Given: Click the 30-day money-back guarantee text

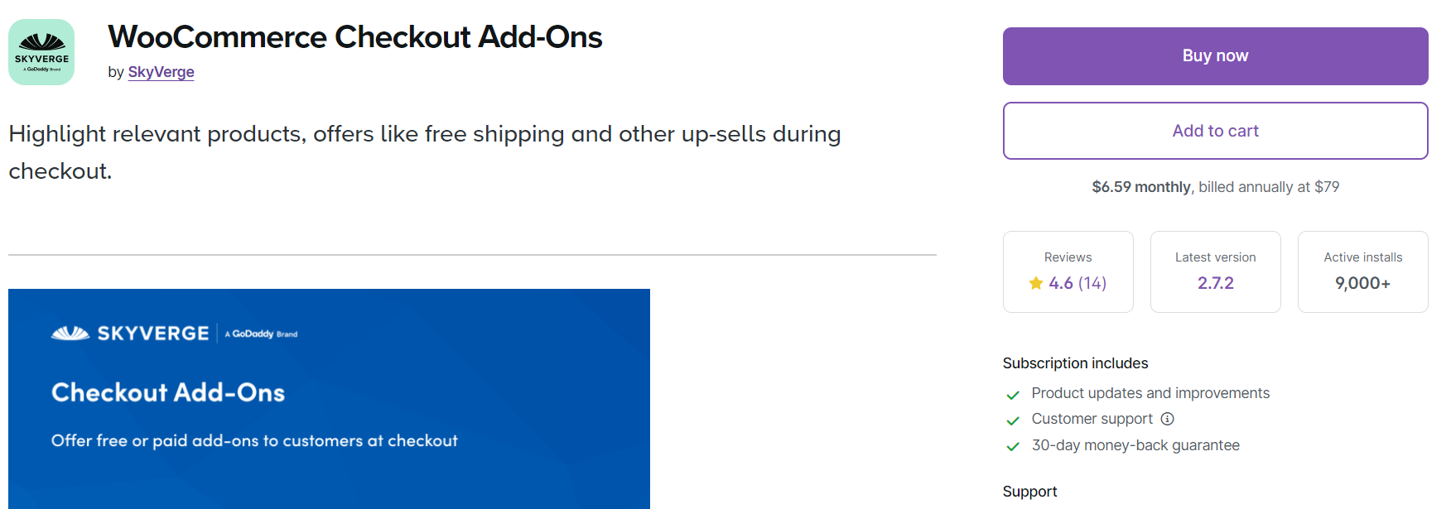Looking at the screenshot, I should click(x=1135, y=445).
